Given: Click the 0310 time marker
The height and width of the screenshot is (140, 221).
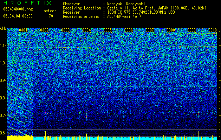Looking at the screenshot, I should 213,30.
